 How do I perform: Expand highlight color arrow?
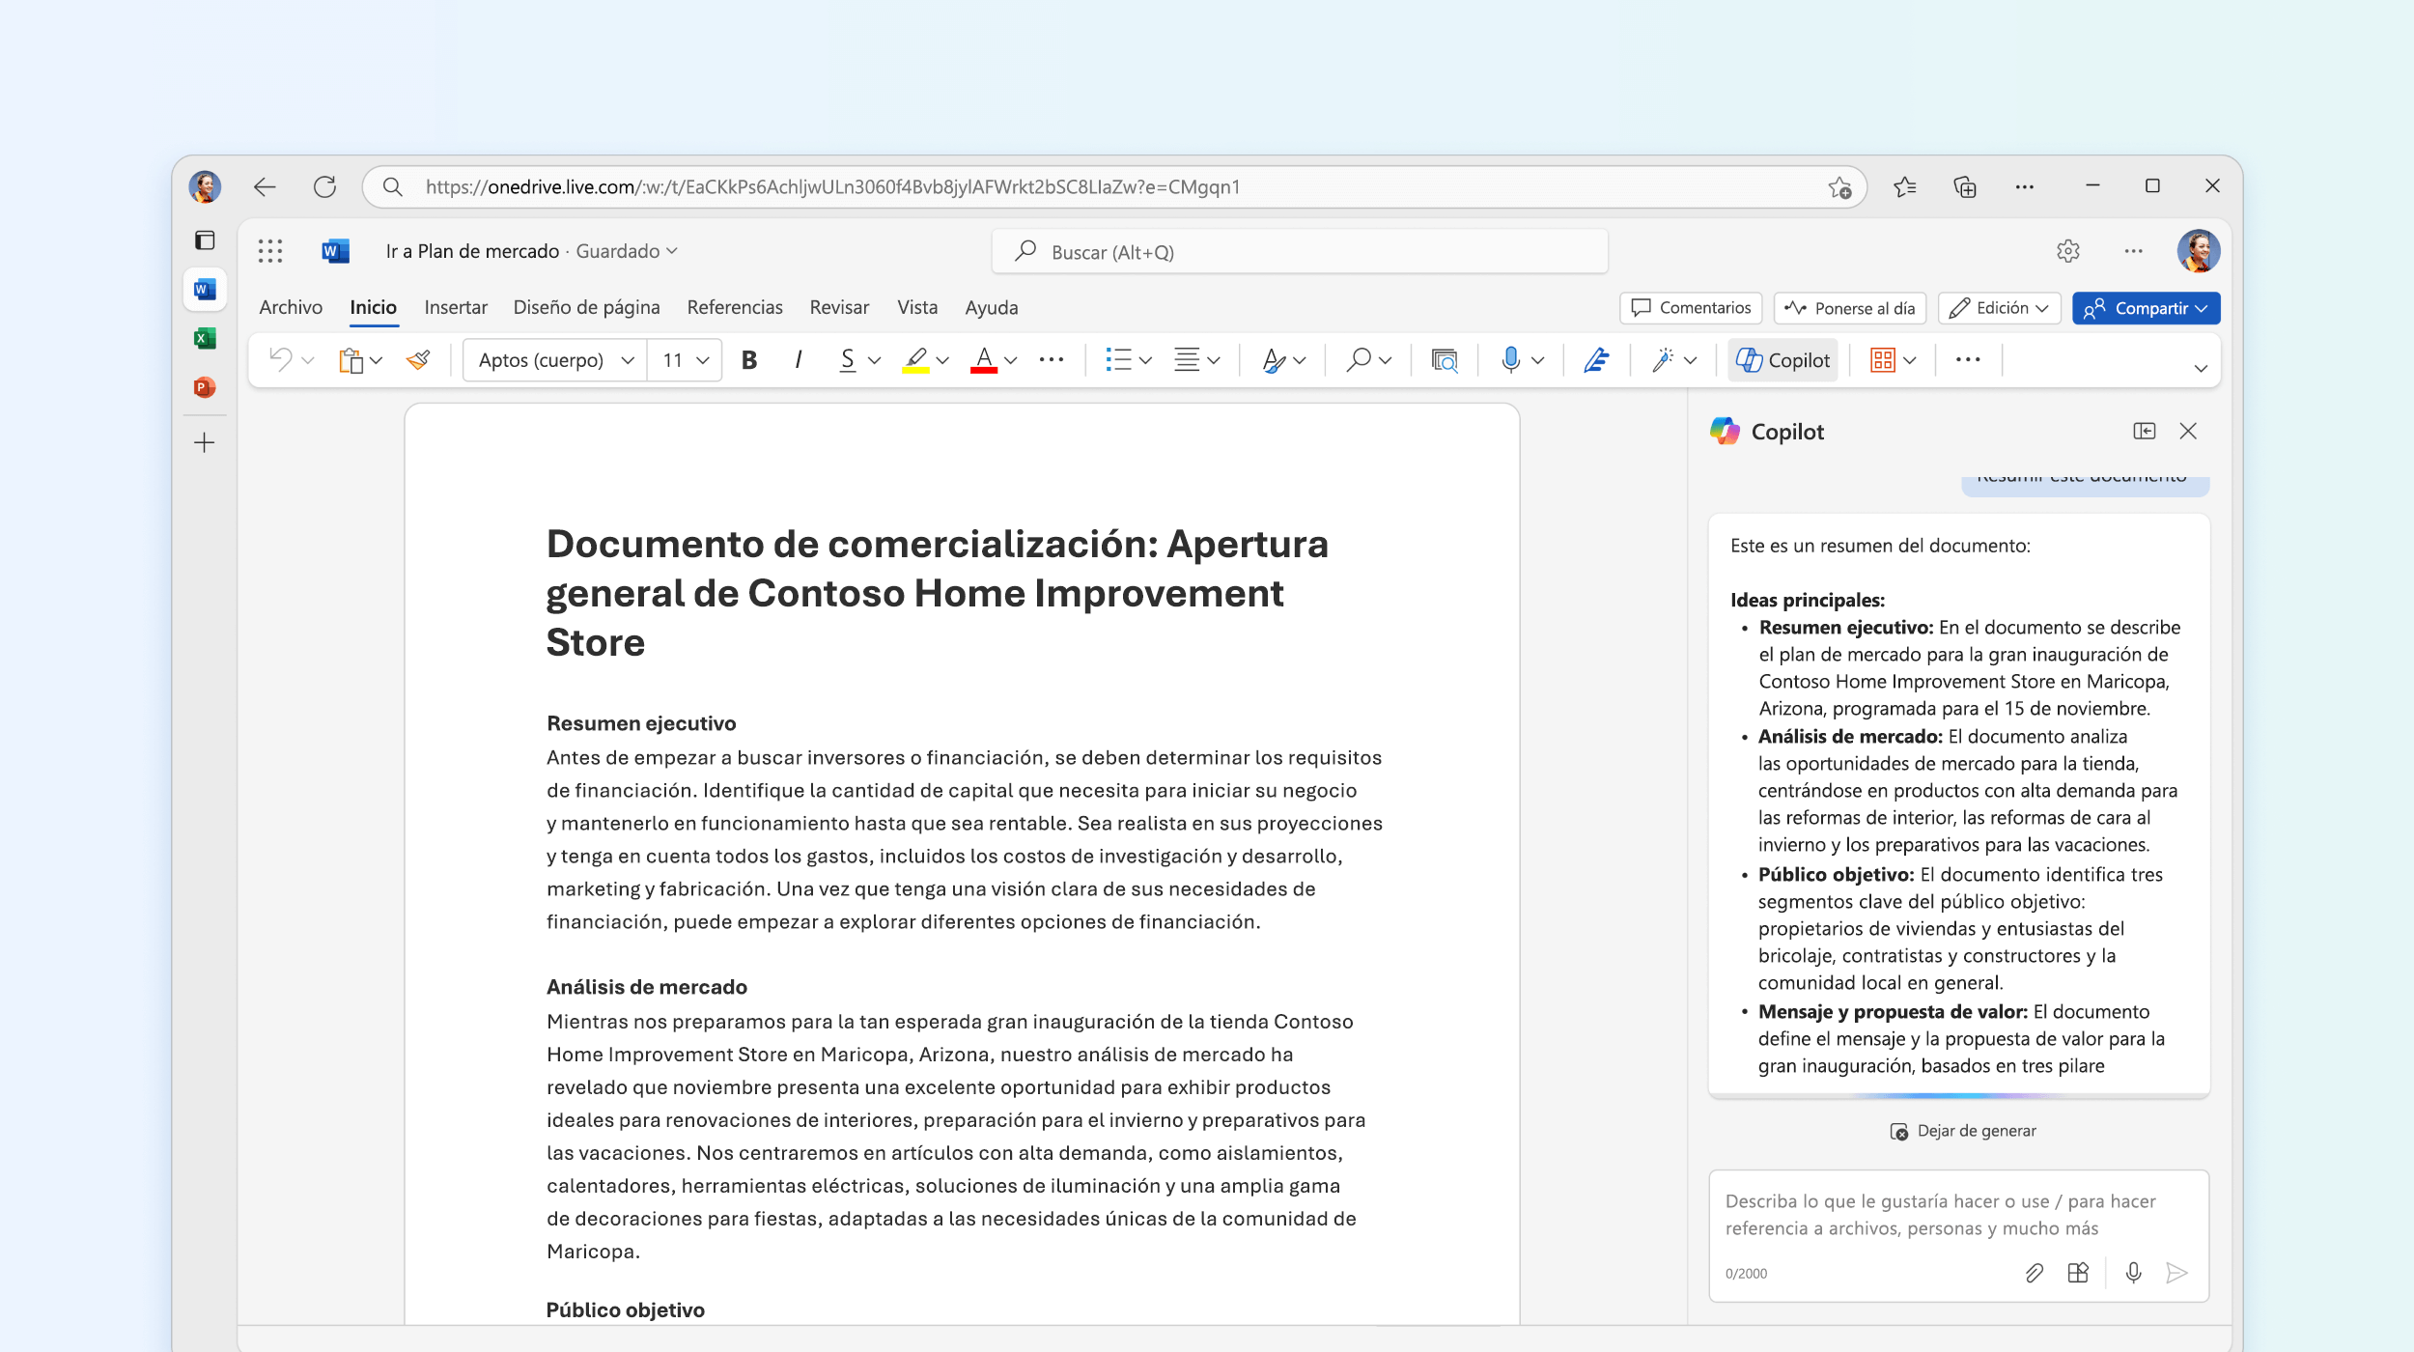pyautogui.click(x=942, y=360)
